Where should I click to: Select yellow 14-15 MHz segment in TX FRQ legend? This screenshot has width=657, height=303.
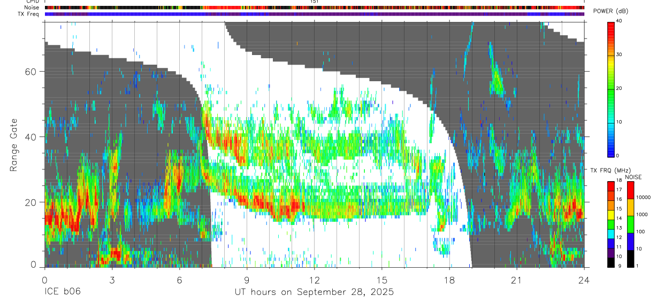[611, 215]
